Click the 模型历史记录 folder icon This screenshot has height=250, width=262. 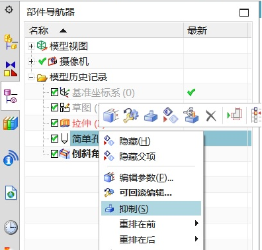[x=42, y=78]
